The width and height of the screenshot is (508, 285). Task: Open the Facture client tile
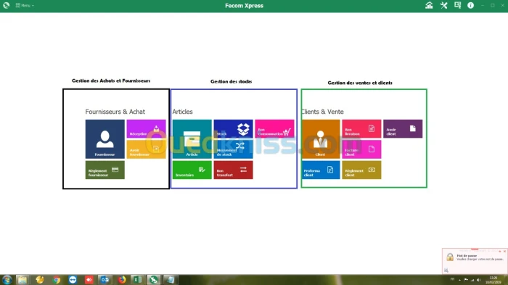click(361, 149)
